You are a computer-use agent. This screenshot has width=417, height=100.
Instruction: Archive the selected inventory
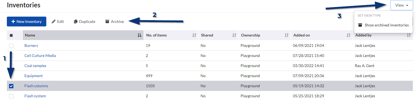[115, 22]
